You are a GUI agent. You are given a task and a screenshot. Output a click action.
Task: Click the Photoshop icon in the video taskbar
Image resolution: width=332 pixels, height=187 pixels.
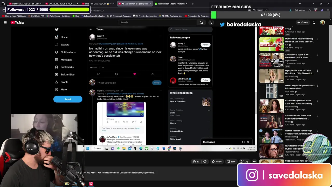coord(175,149)
